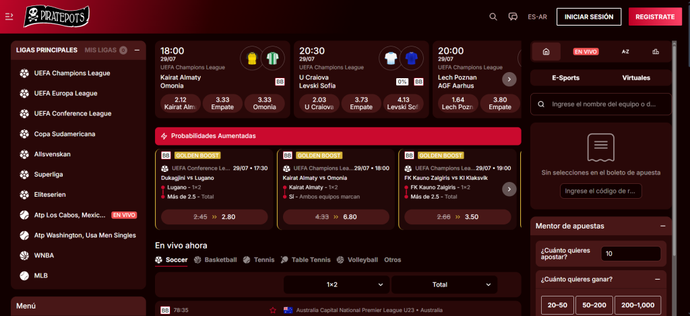Image resolution: width=690 pixels, height=316 pixels.
Task: Click BB badge on Dukagjini vs Lugano boost
Action: pyautogui.click(x=166, y=156)
